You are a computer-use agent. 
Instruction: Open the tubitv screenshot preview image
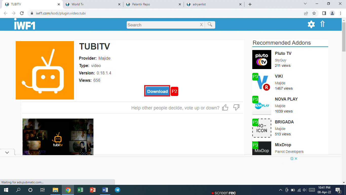pyautogui.click(x=58, y=137)
